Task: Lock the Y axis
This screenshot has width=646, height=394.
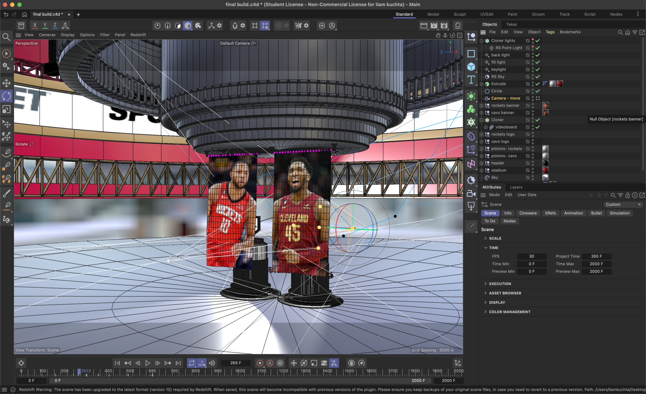Action: (x=45, y=25)
